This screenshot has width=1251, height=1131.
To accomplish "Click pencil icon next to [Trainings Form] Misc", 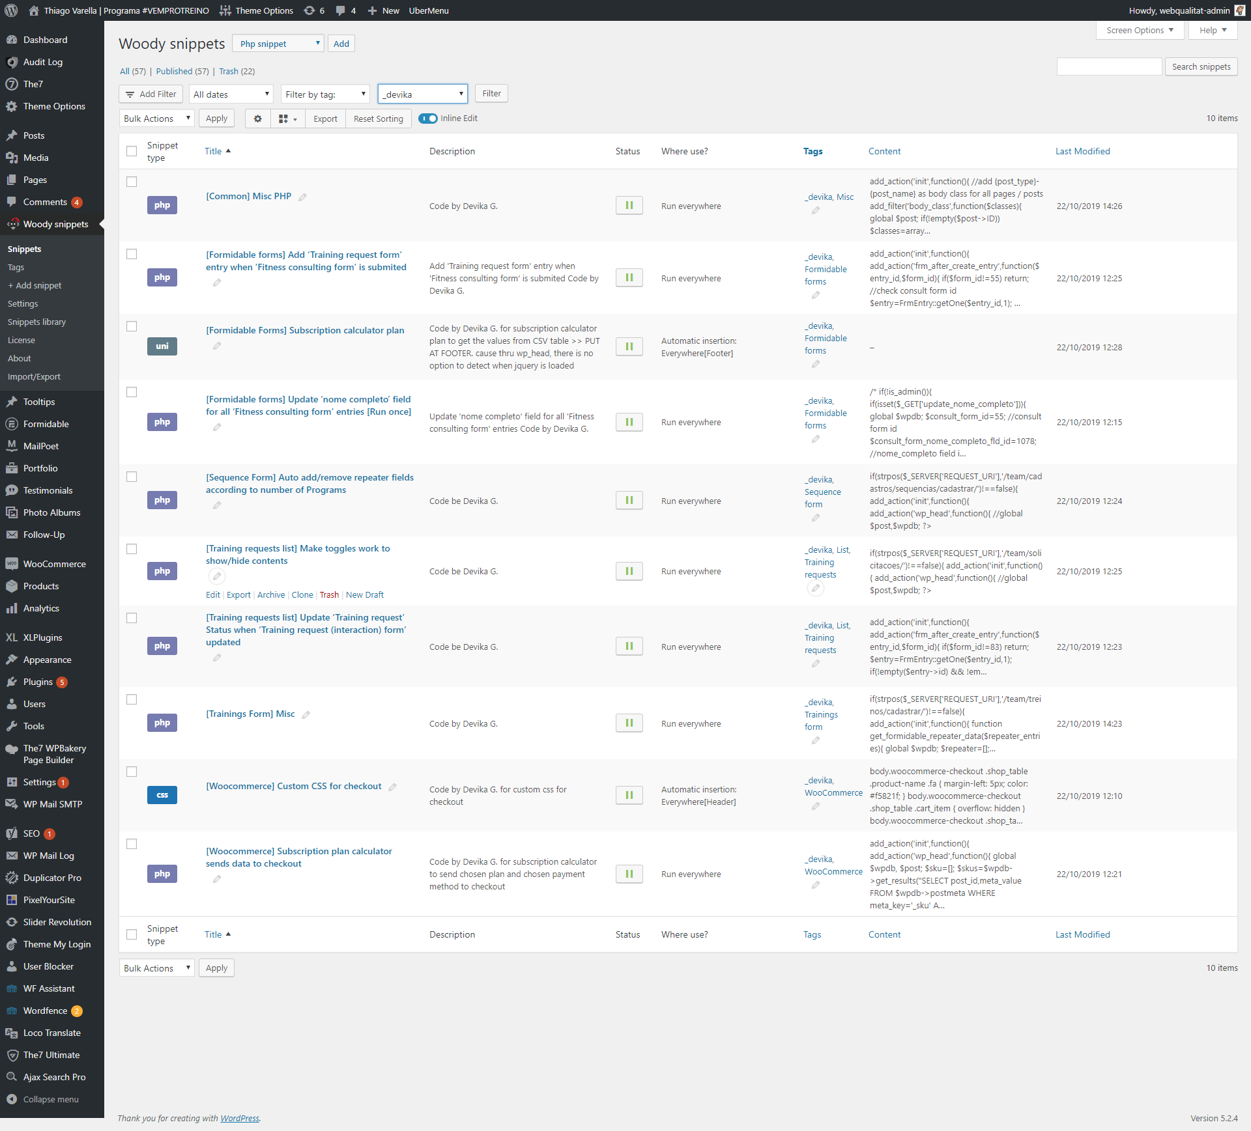I will tap(306, 715).
